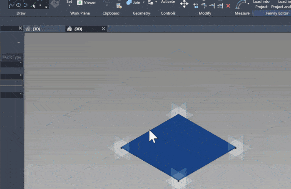Switch to the inactive first {3D} view tab
Screen dimensions: 291x189
44,29
